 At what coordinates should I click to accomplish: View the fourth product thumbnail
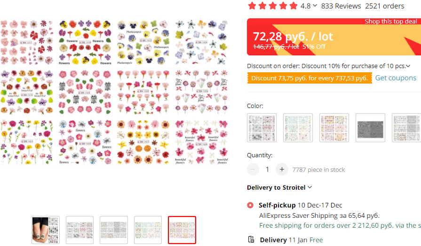coord(148,230)
